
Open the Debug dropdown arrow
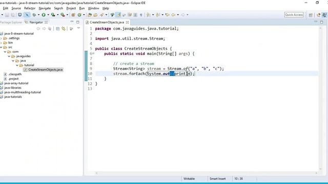[38, 15]
